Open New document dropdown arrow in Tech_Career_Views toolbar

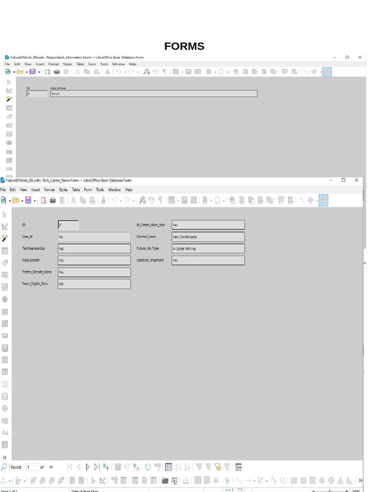[x=10, y=200]
